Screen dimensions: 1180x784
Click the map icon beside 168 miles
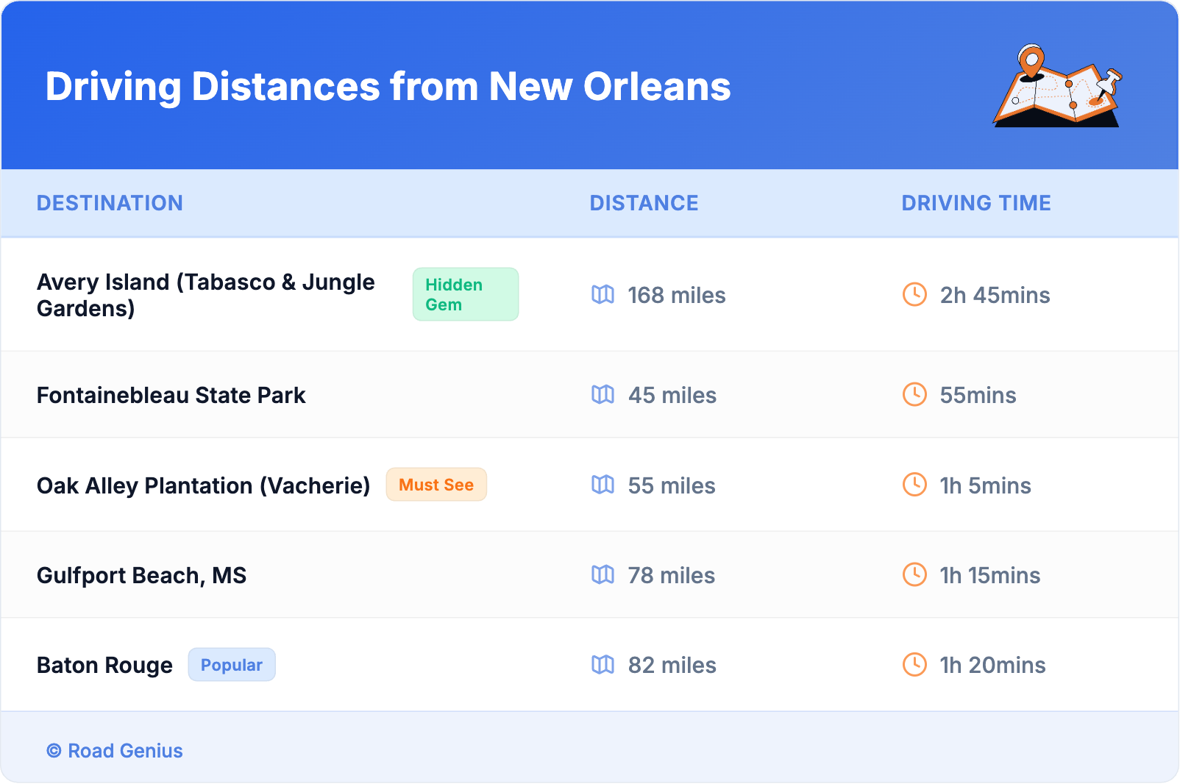[603, 295]
